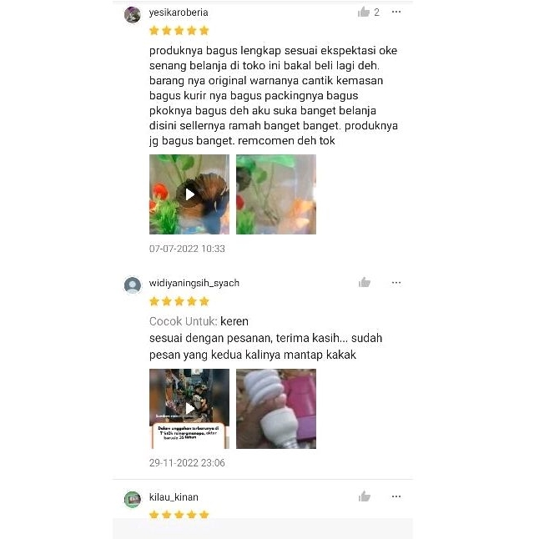Open more options for yesikaroberia's review

[x=396, y=12]
